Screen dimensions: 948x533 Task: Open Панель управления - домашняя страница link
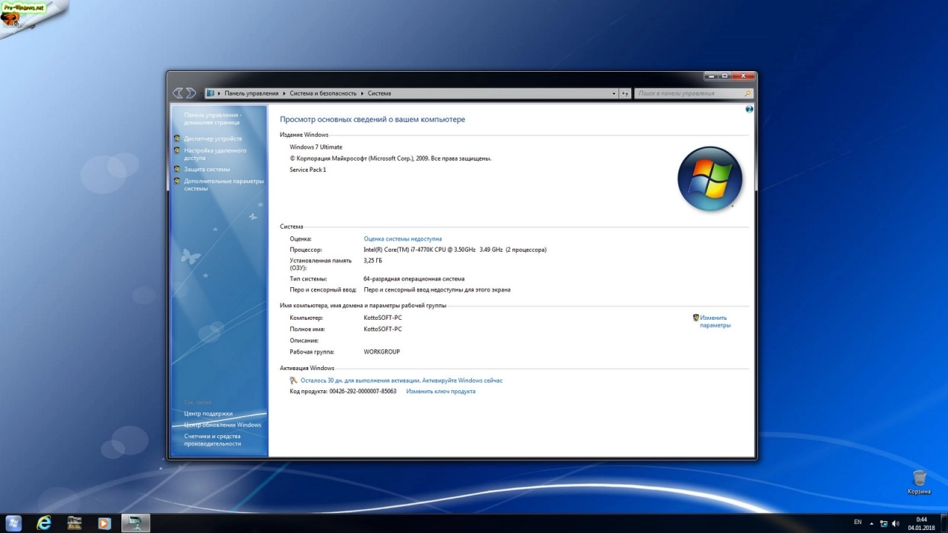pyautogui.click(x=213, y=118)
